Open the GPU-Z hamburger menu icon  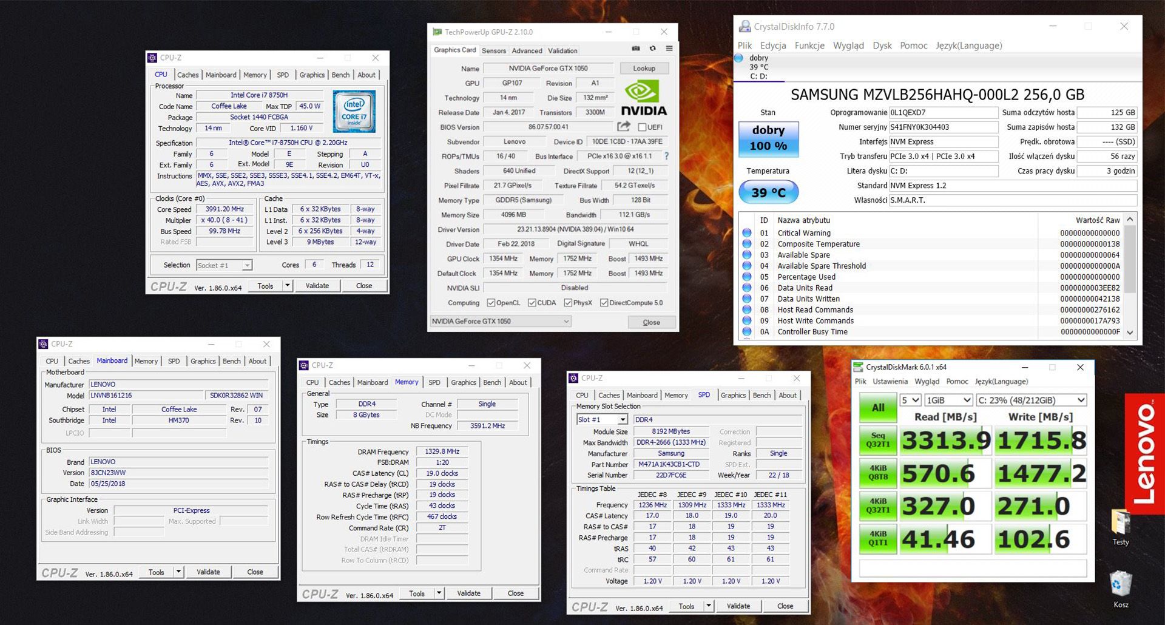tap(669, 49)
